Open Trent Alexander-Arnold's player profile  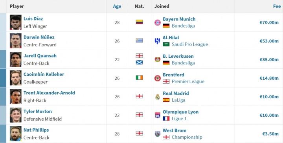[49, 93]
